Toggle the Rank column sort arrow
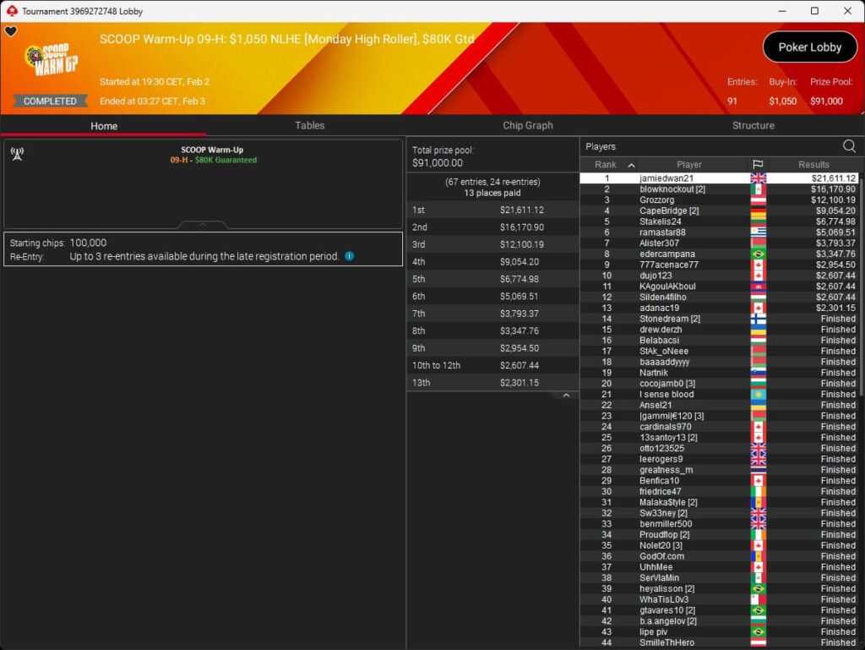 coord(631,165)
